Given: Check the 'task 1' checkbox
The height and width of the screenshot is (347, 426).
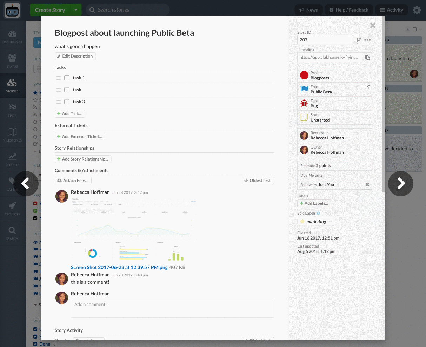Looking at the screenshot, I should tap(67, 78).
